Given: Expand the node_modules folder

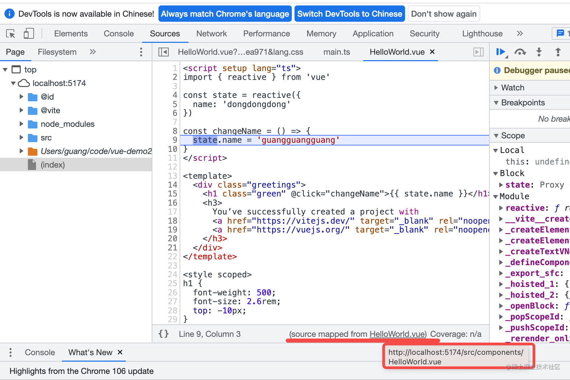Looking at the screenshot, I should 21,124.
